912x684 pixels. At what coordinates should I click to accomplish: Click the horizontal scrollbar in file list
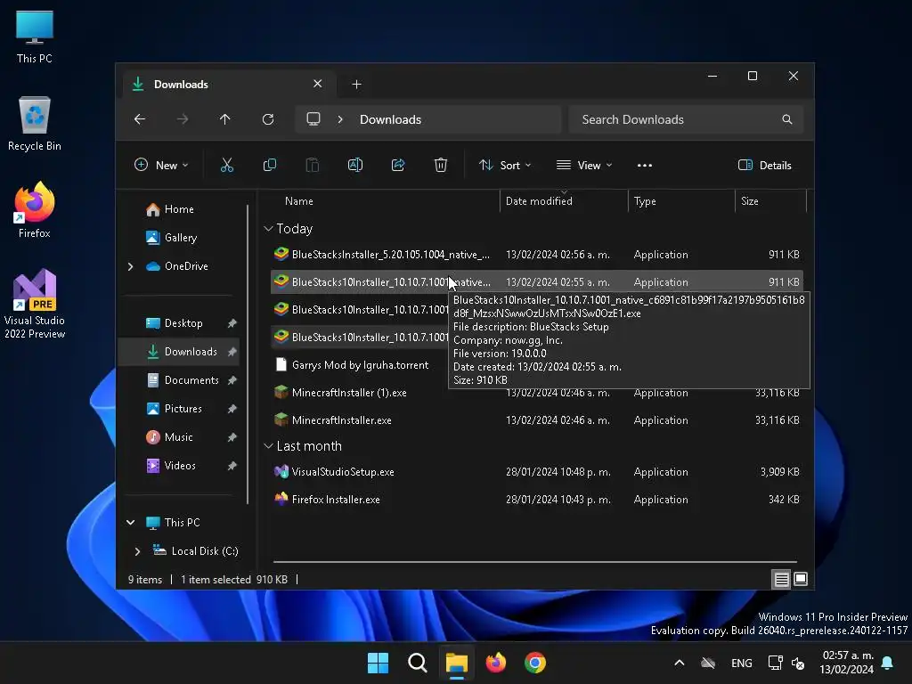point(535,562)
